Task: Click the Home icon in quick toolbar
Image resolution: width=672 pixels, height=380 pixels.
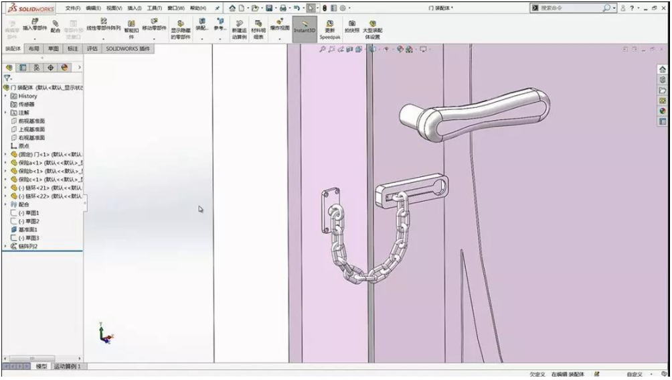Action: click(232, 8)
